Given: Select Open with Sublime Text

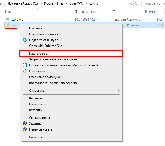Looking at the screenshot, I should 46,46.
